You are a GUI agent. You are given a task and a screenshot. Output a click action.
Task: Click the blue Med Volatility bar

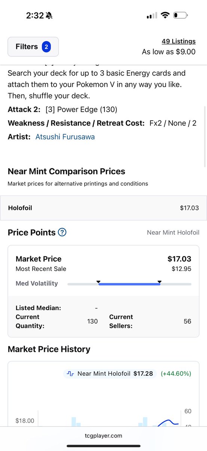(129, 285)
